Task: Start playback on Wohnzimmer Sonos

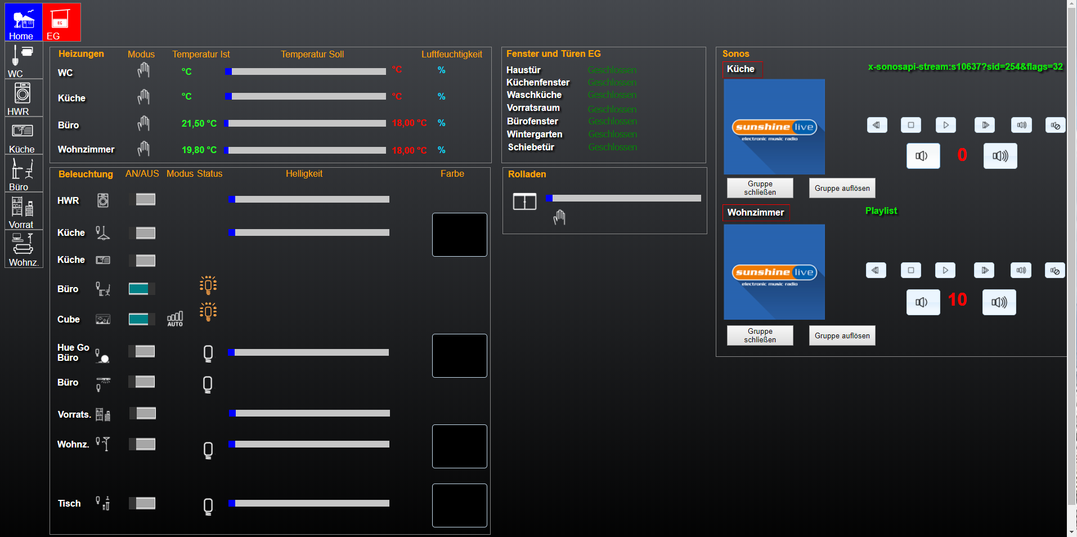Action: [x=945, y=270]
